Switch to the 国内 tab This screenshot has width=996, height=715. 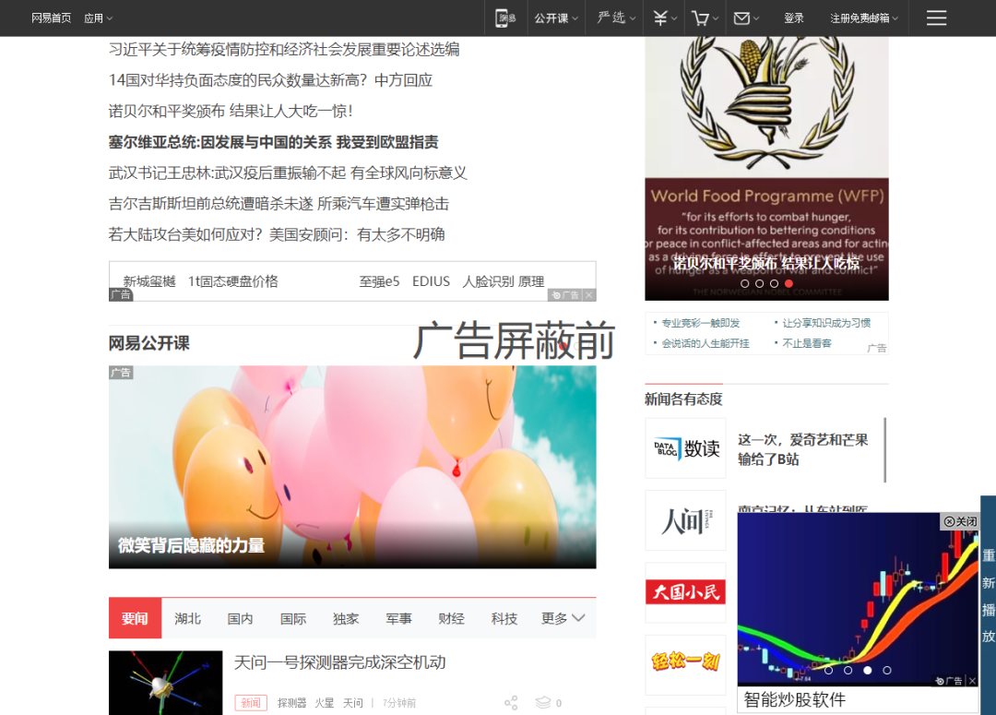(240, 618)
